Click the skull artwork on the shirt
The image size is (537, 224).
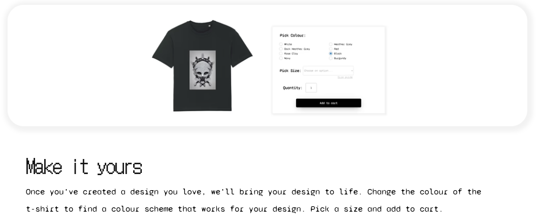pyautogui.click(x=202, y=70)
